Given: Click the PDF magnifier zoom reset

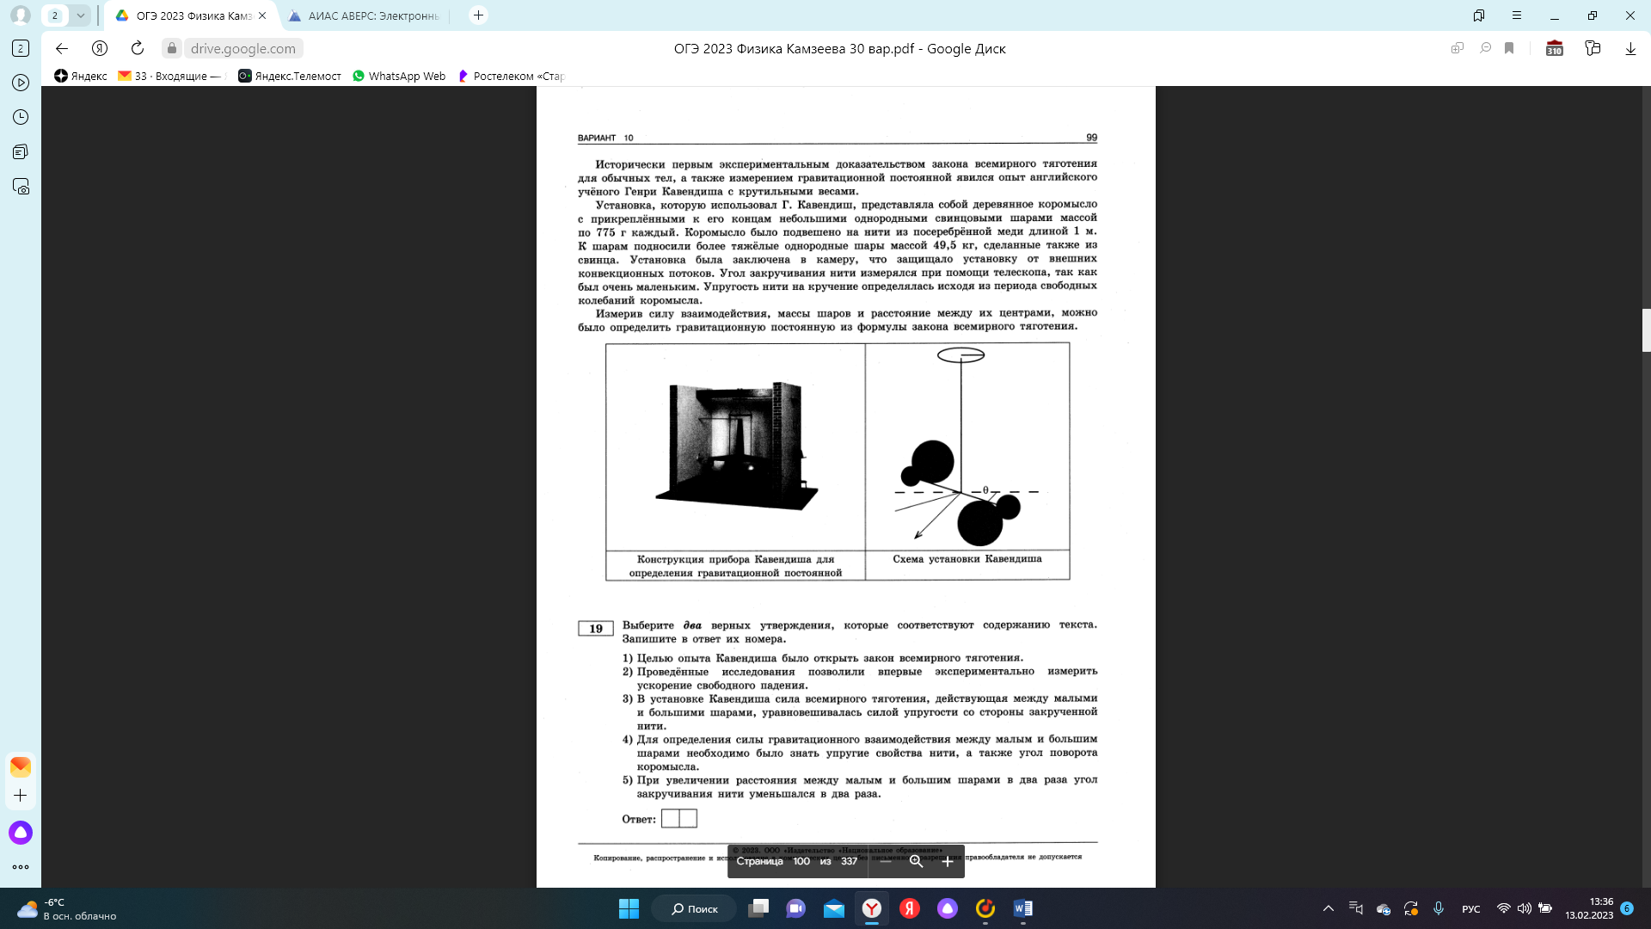Looking at the screenshot, I should 917,861.
